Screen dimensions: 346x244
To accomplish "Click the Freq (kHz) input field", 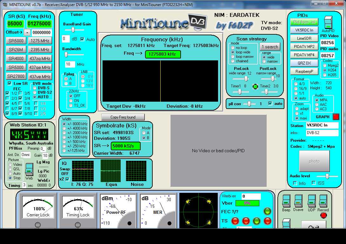I will click(x=39, y=24).
